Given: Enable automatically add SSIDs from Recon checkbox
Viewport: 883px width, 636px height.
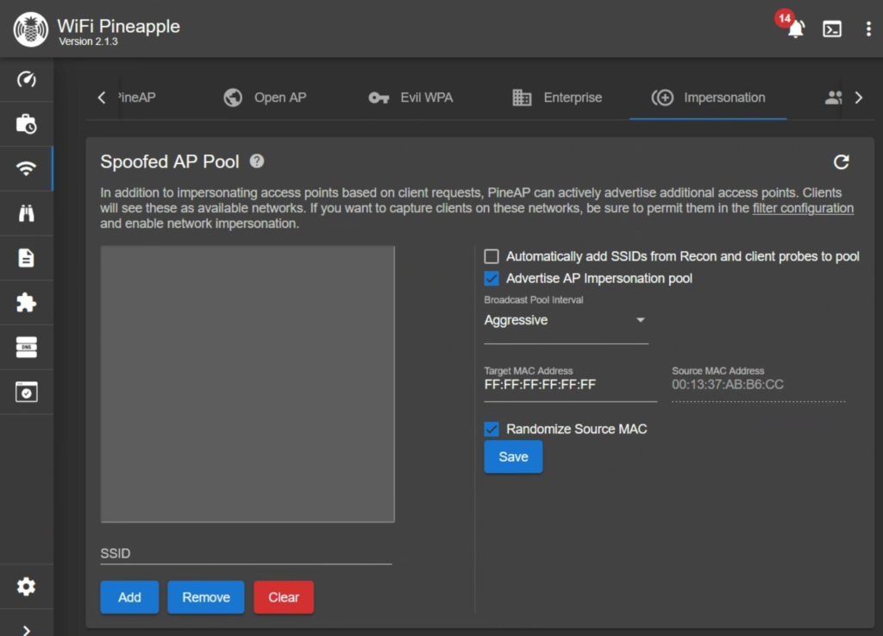Looking at the screenshot, I should coord(492,257).
